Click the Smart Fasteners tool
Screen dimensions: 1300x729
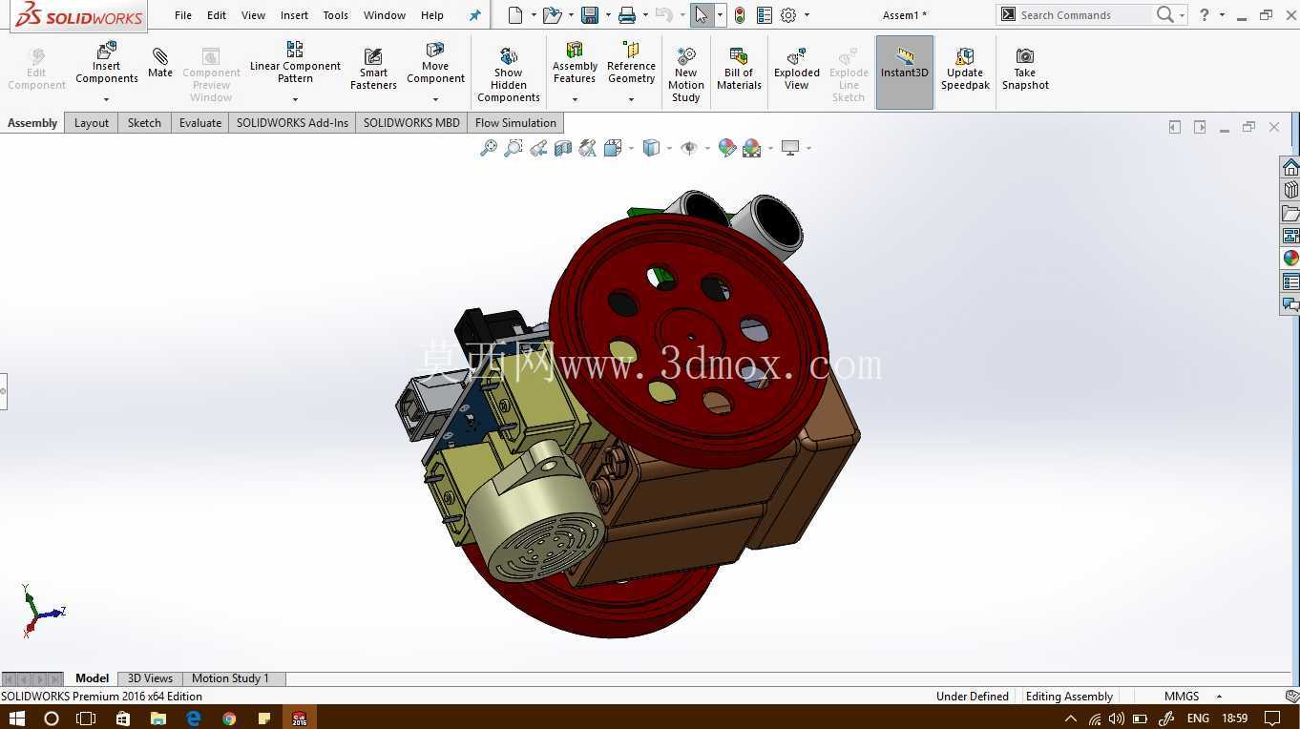(373, 69)
